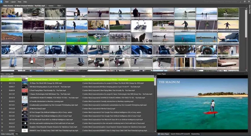This screenshot has width=251, height=136.
Task: Select '5 Space Technologies that Will Amaze You' title
Action: click(x=50, y=94)
